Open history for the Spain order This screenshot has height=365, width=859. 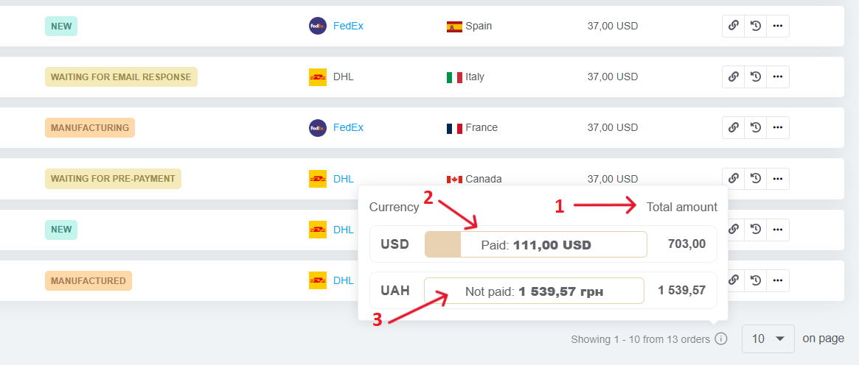(x=756, y=26)
